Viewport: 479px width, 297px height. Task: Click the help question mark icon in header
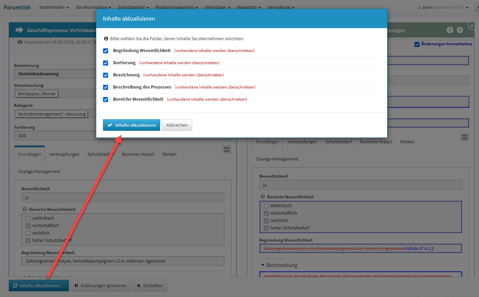460,30
